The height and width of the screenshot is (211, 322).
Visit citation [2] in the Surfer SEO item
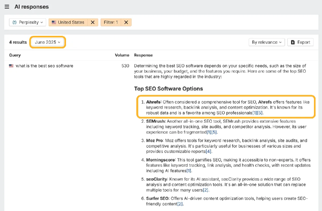tap(180, 204)
